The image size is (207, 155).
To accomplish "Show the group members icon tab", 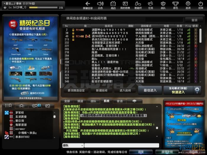I will coord(22,106).
